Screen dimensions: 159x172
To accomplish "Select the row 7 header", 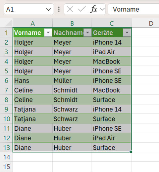I will (6, 90).
